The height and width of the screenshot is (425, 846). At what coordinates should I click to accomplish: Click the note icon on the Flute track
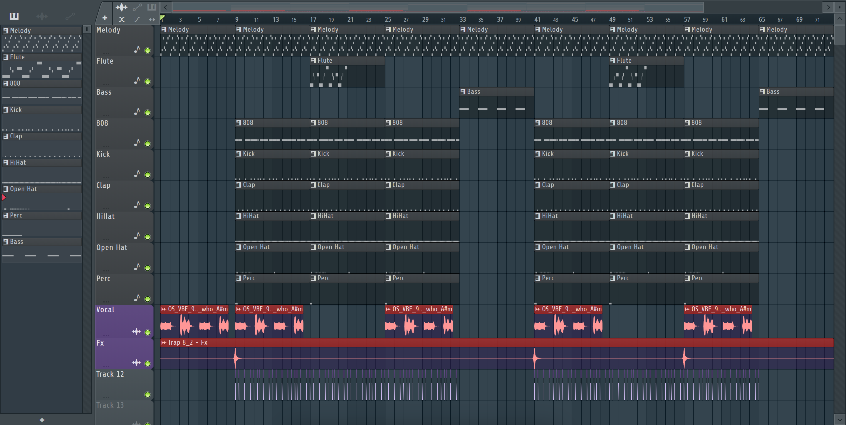(137, 80)
